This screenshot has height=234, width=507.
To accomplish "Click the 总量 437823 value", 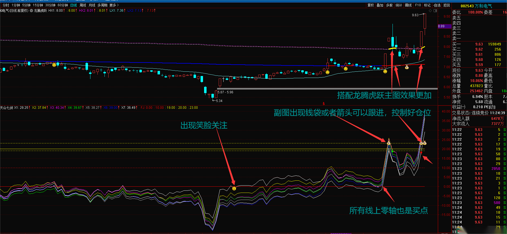I will tap(476, 86).
